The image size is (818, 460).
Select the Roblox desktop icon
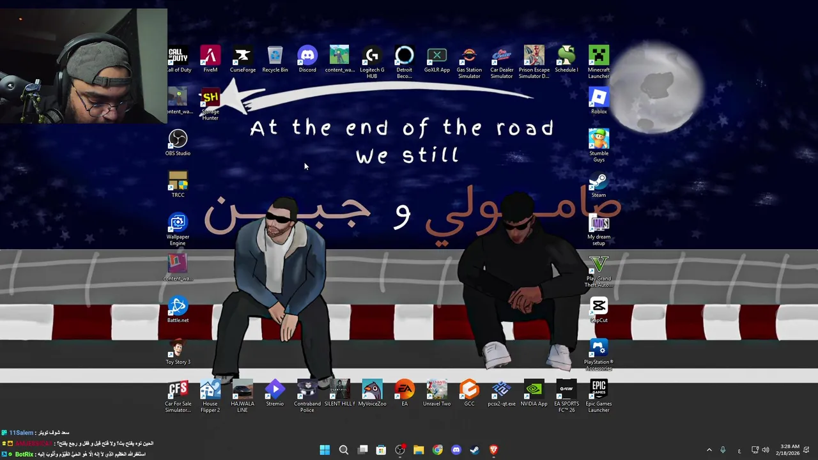coord(599,101)
